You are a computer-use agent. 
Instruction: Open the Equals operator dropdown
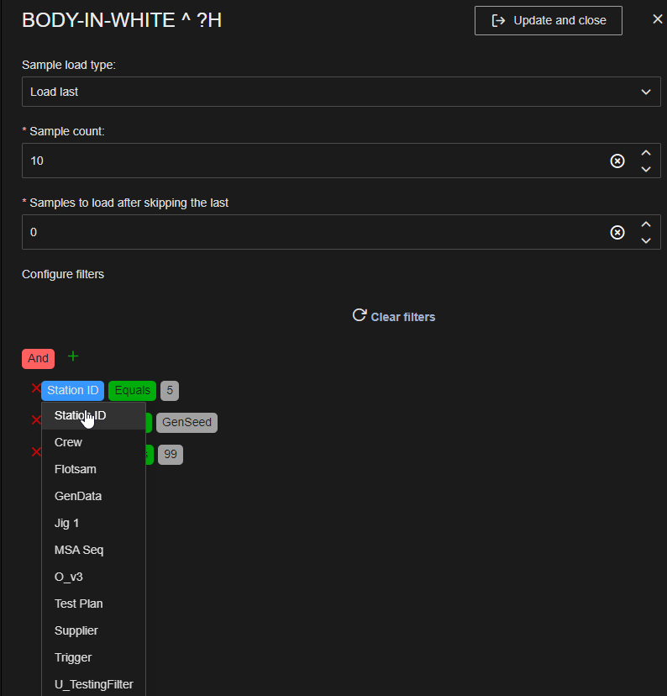click(x=132, y=390)
